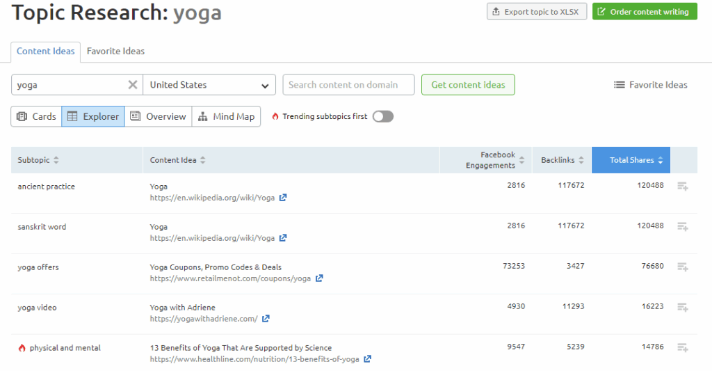Click Order content writing button
Image resolution: width=712 pixels, height=371 pixels.
(644, 12)
